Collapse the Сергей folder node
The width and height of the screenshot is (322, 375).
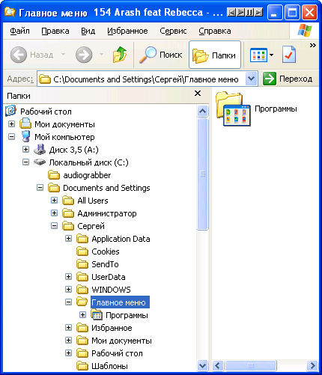[54, 226]
